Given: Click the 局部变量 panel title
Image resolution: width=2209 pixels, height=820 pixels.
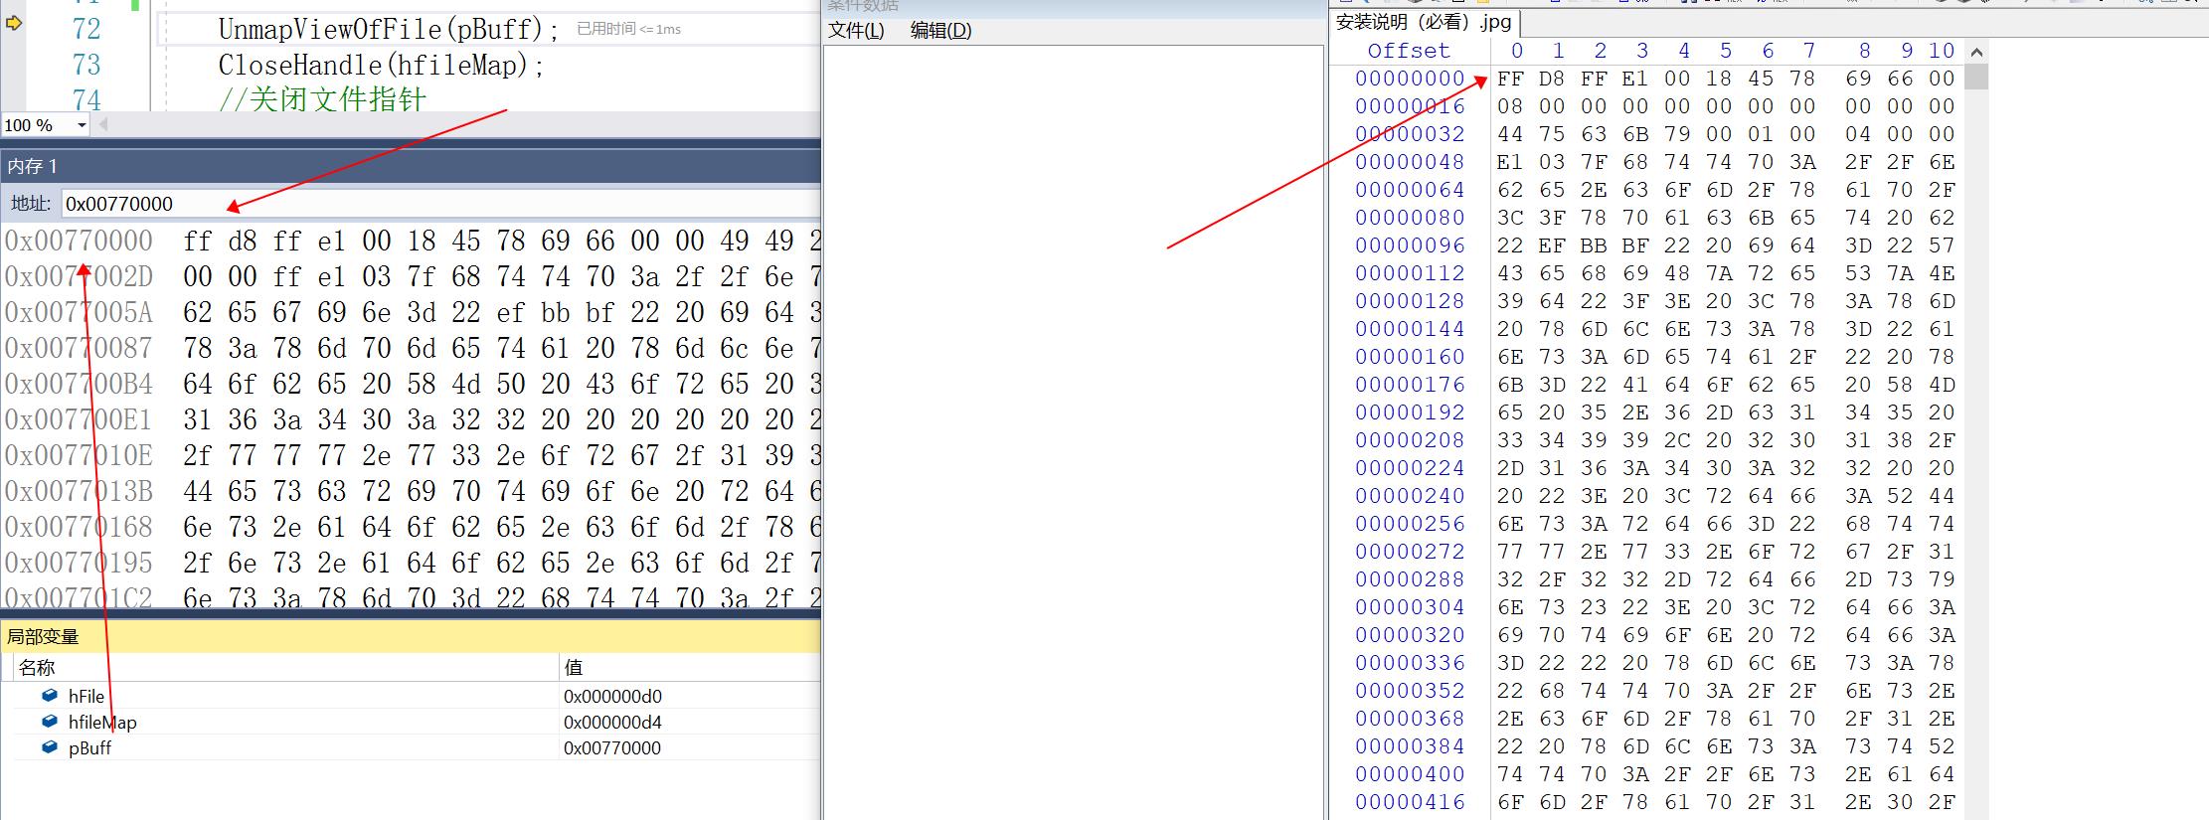Looking at the screenshot, I should coord(43,637).
